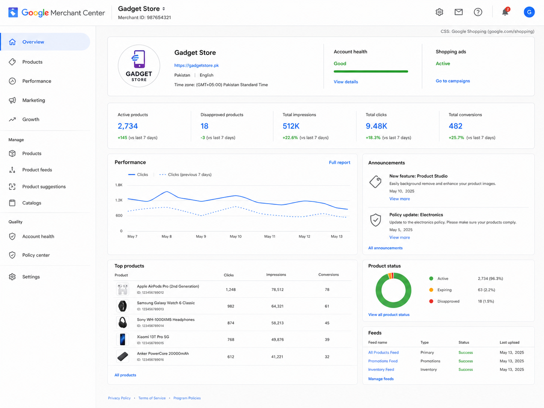544x408 pixels.
Task: Click the Apple AirPods Pro thumbnail
Action: (x=122, y=289)
